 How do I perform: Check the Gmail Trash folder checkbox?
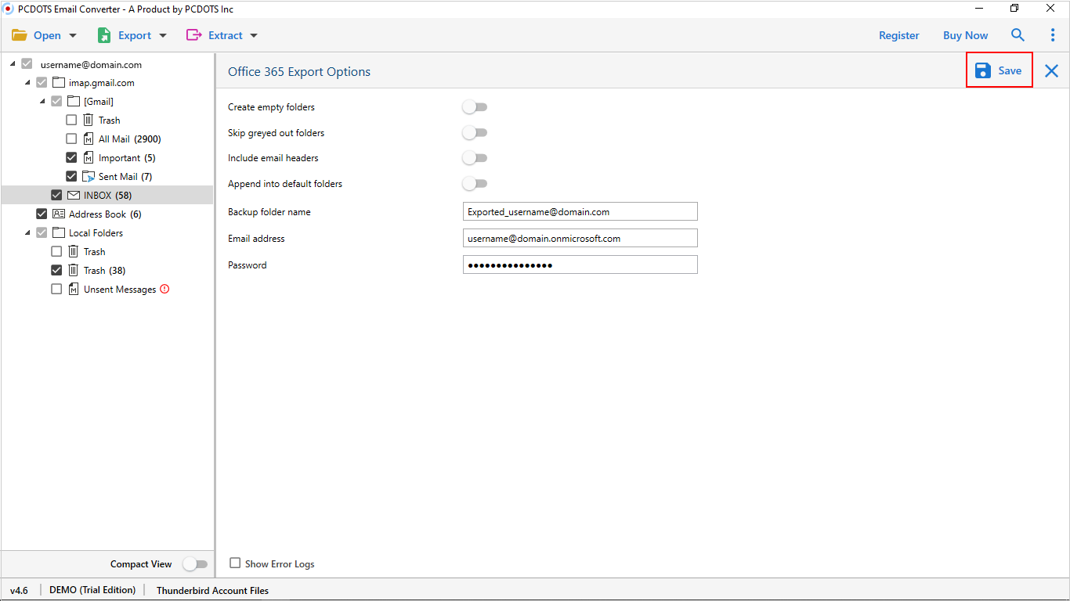click(71, 120)
